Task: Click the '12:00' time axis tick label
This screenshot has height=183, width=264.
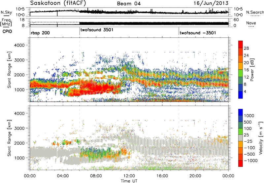Action: click(129, 176)
